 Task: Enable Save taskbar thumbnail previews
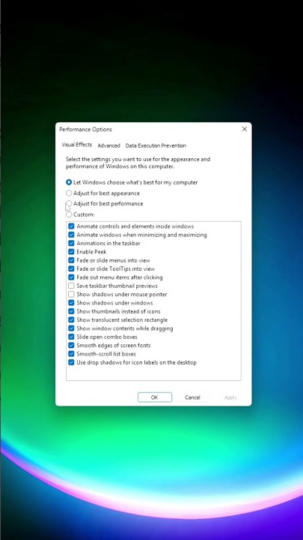point(71,286)
